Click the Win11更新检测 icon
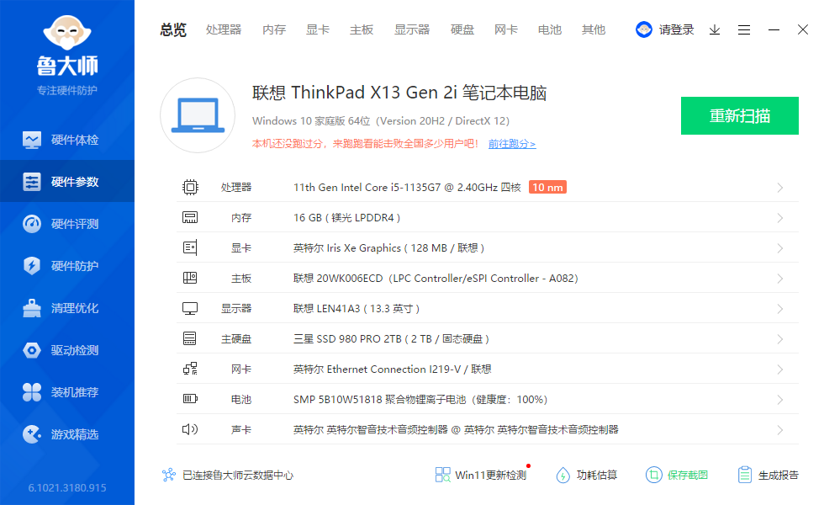Image resolution: width=824 pixels, height=505 pixels. click(442, 475)
